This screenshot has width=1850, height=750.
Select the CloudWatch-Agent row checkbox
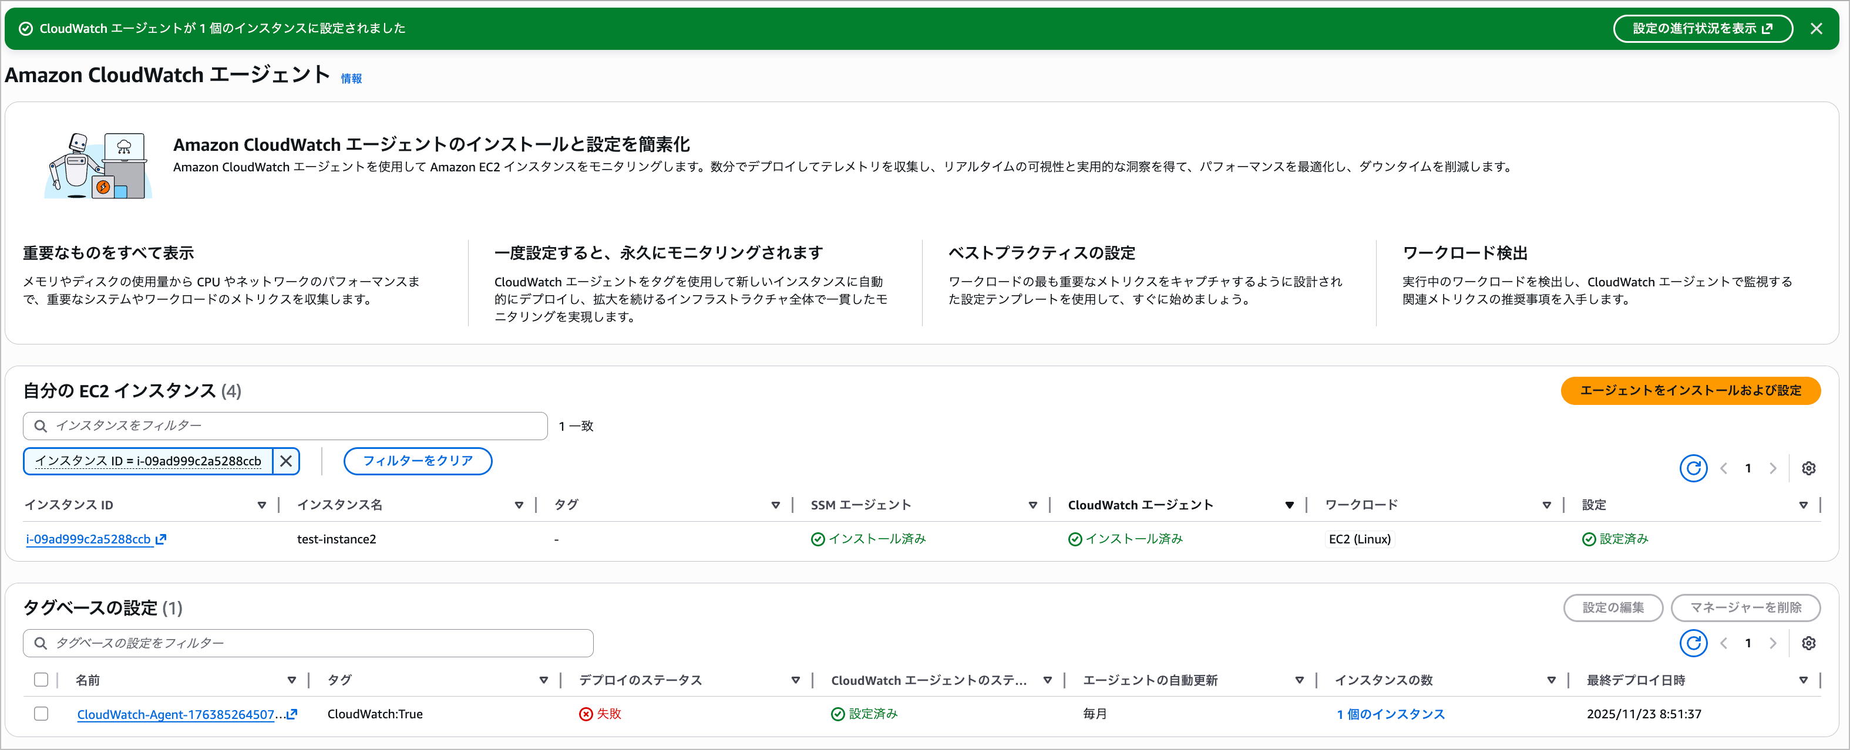(x=41, y=714)
